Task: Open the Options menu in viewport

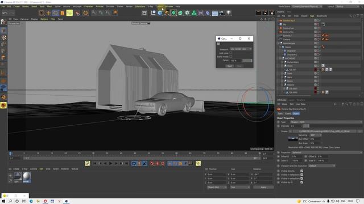Action: 44,19
